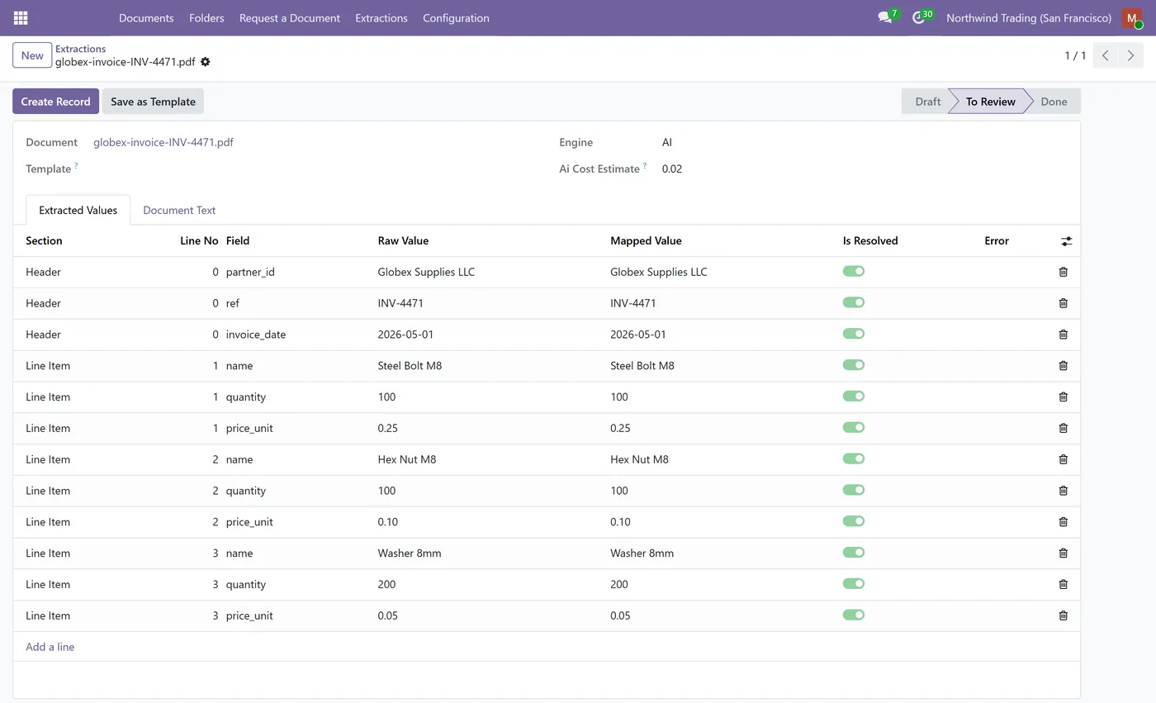The height and width of the screenshot is (703, 1156).
Task: Click the Raw Value cell 2026-05-01
Action: [x=405, y=335]
